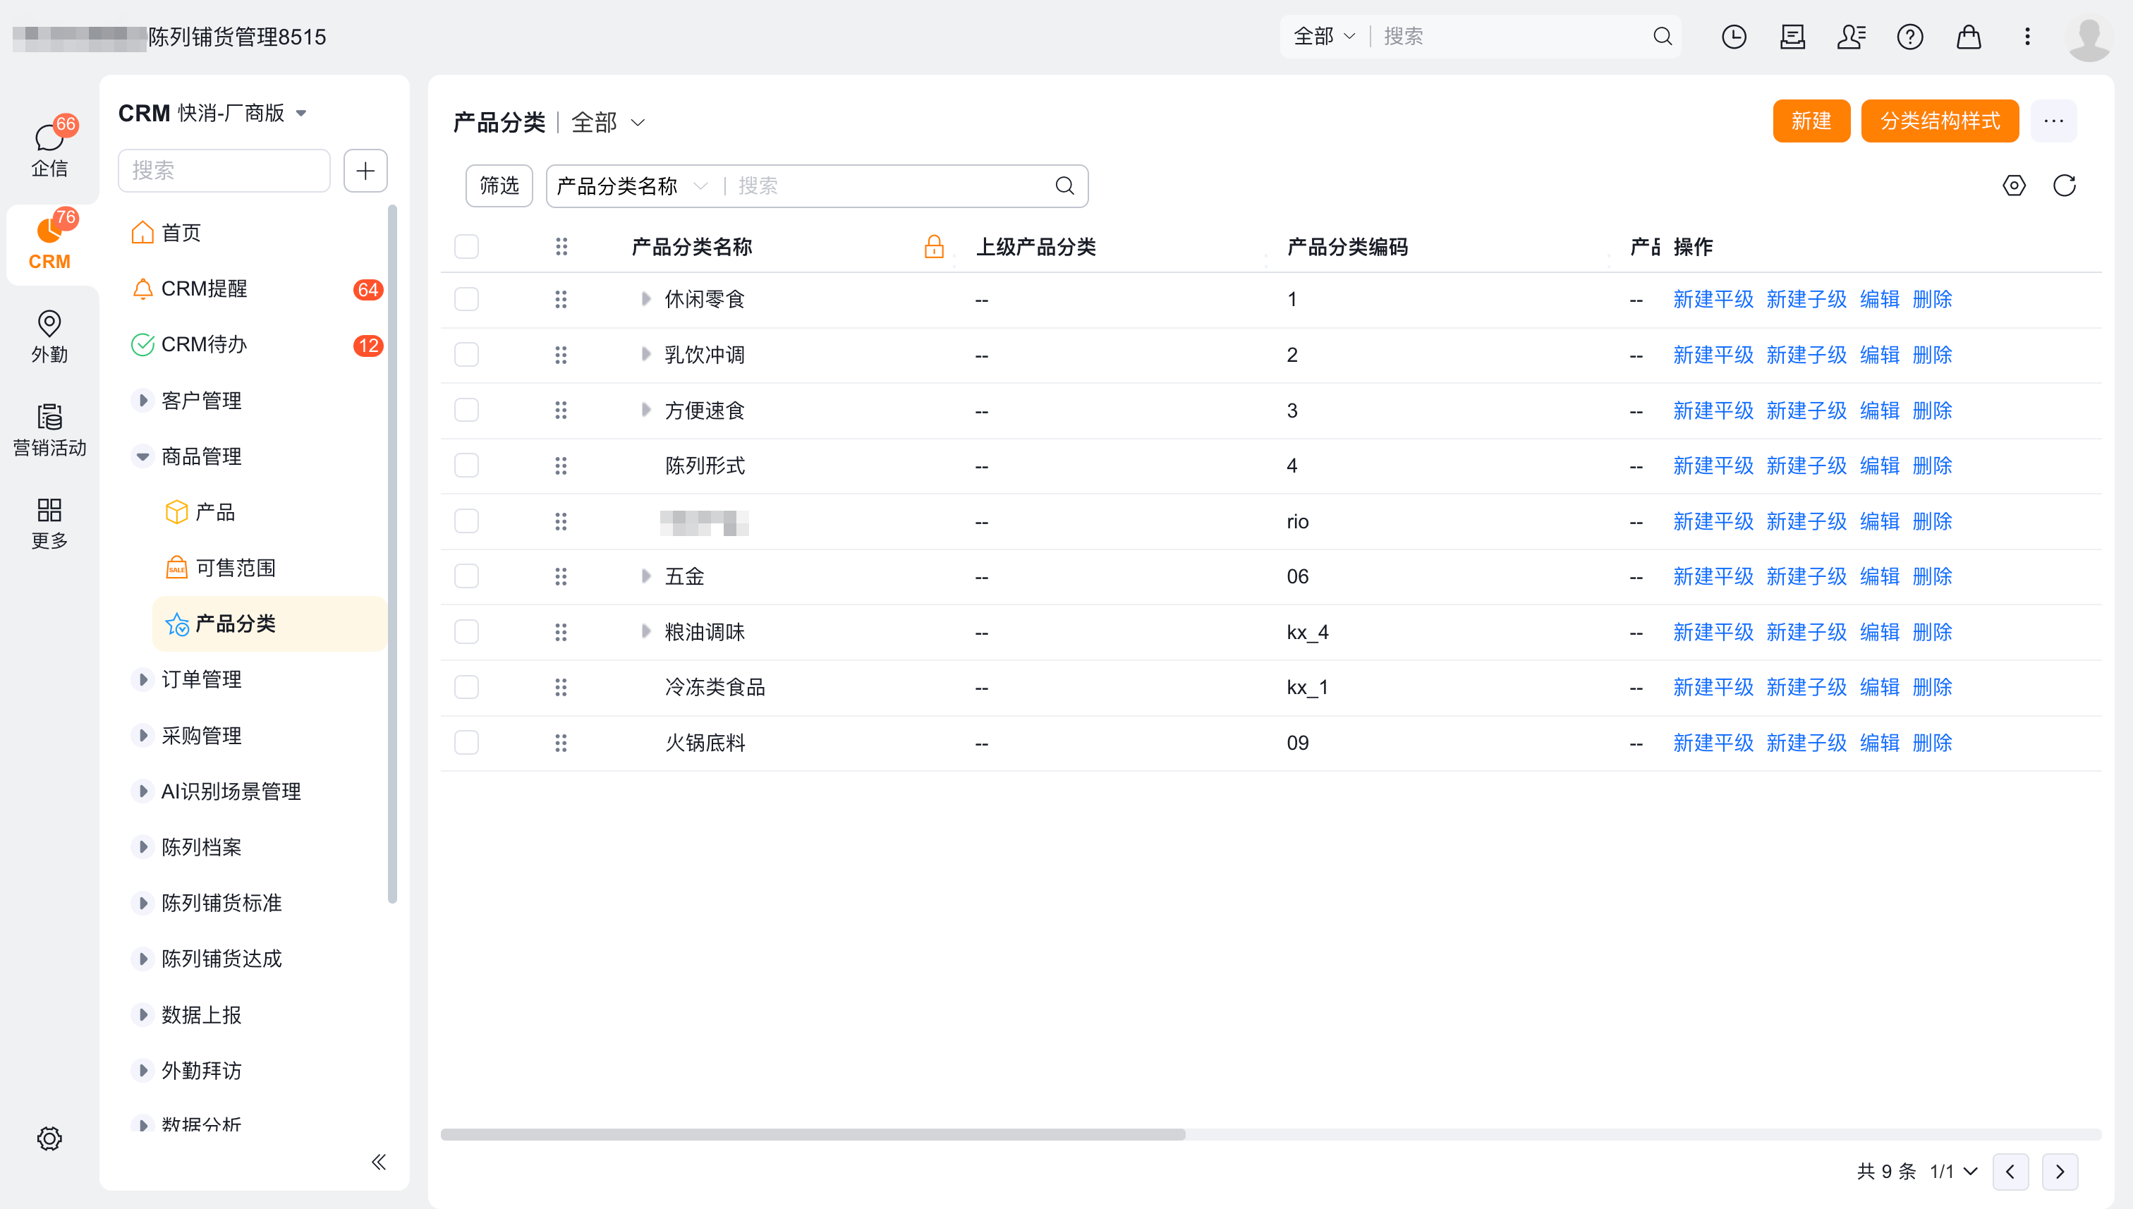Open the 外勤 location icon

[x=50, y=336]
